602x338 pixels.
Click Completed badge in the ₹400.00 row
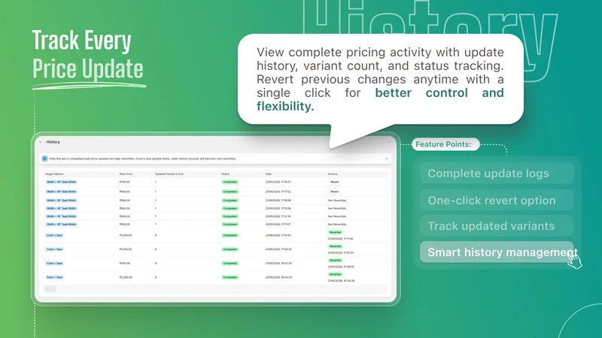tap(230, 264)
